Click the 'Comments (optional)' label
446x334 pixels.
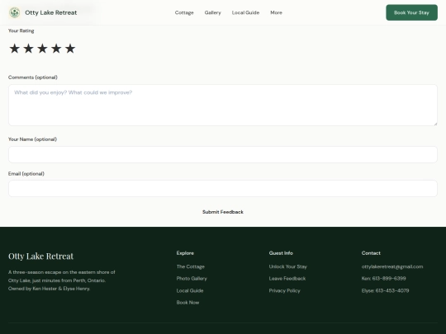(x=33, y=78)
